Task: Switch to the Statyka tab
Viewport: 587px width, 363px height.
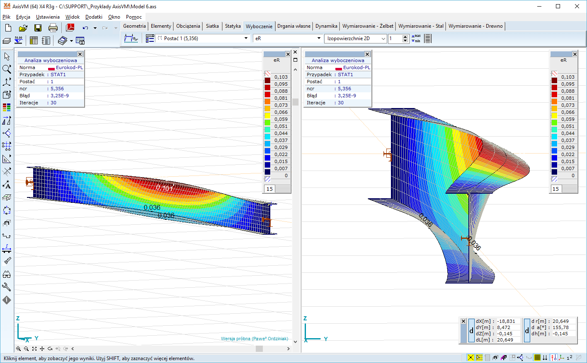Action: click(233, 26)
